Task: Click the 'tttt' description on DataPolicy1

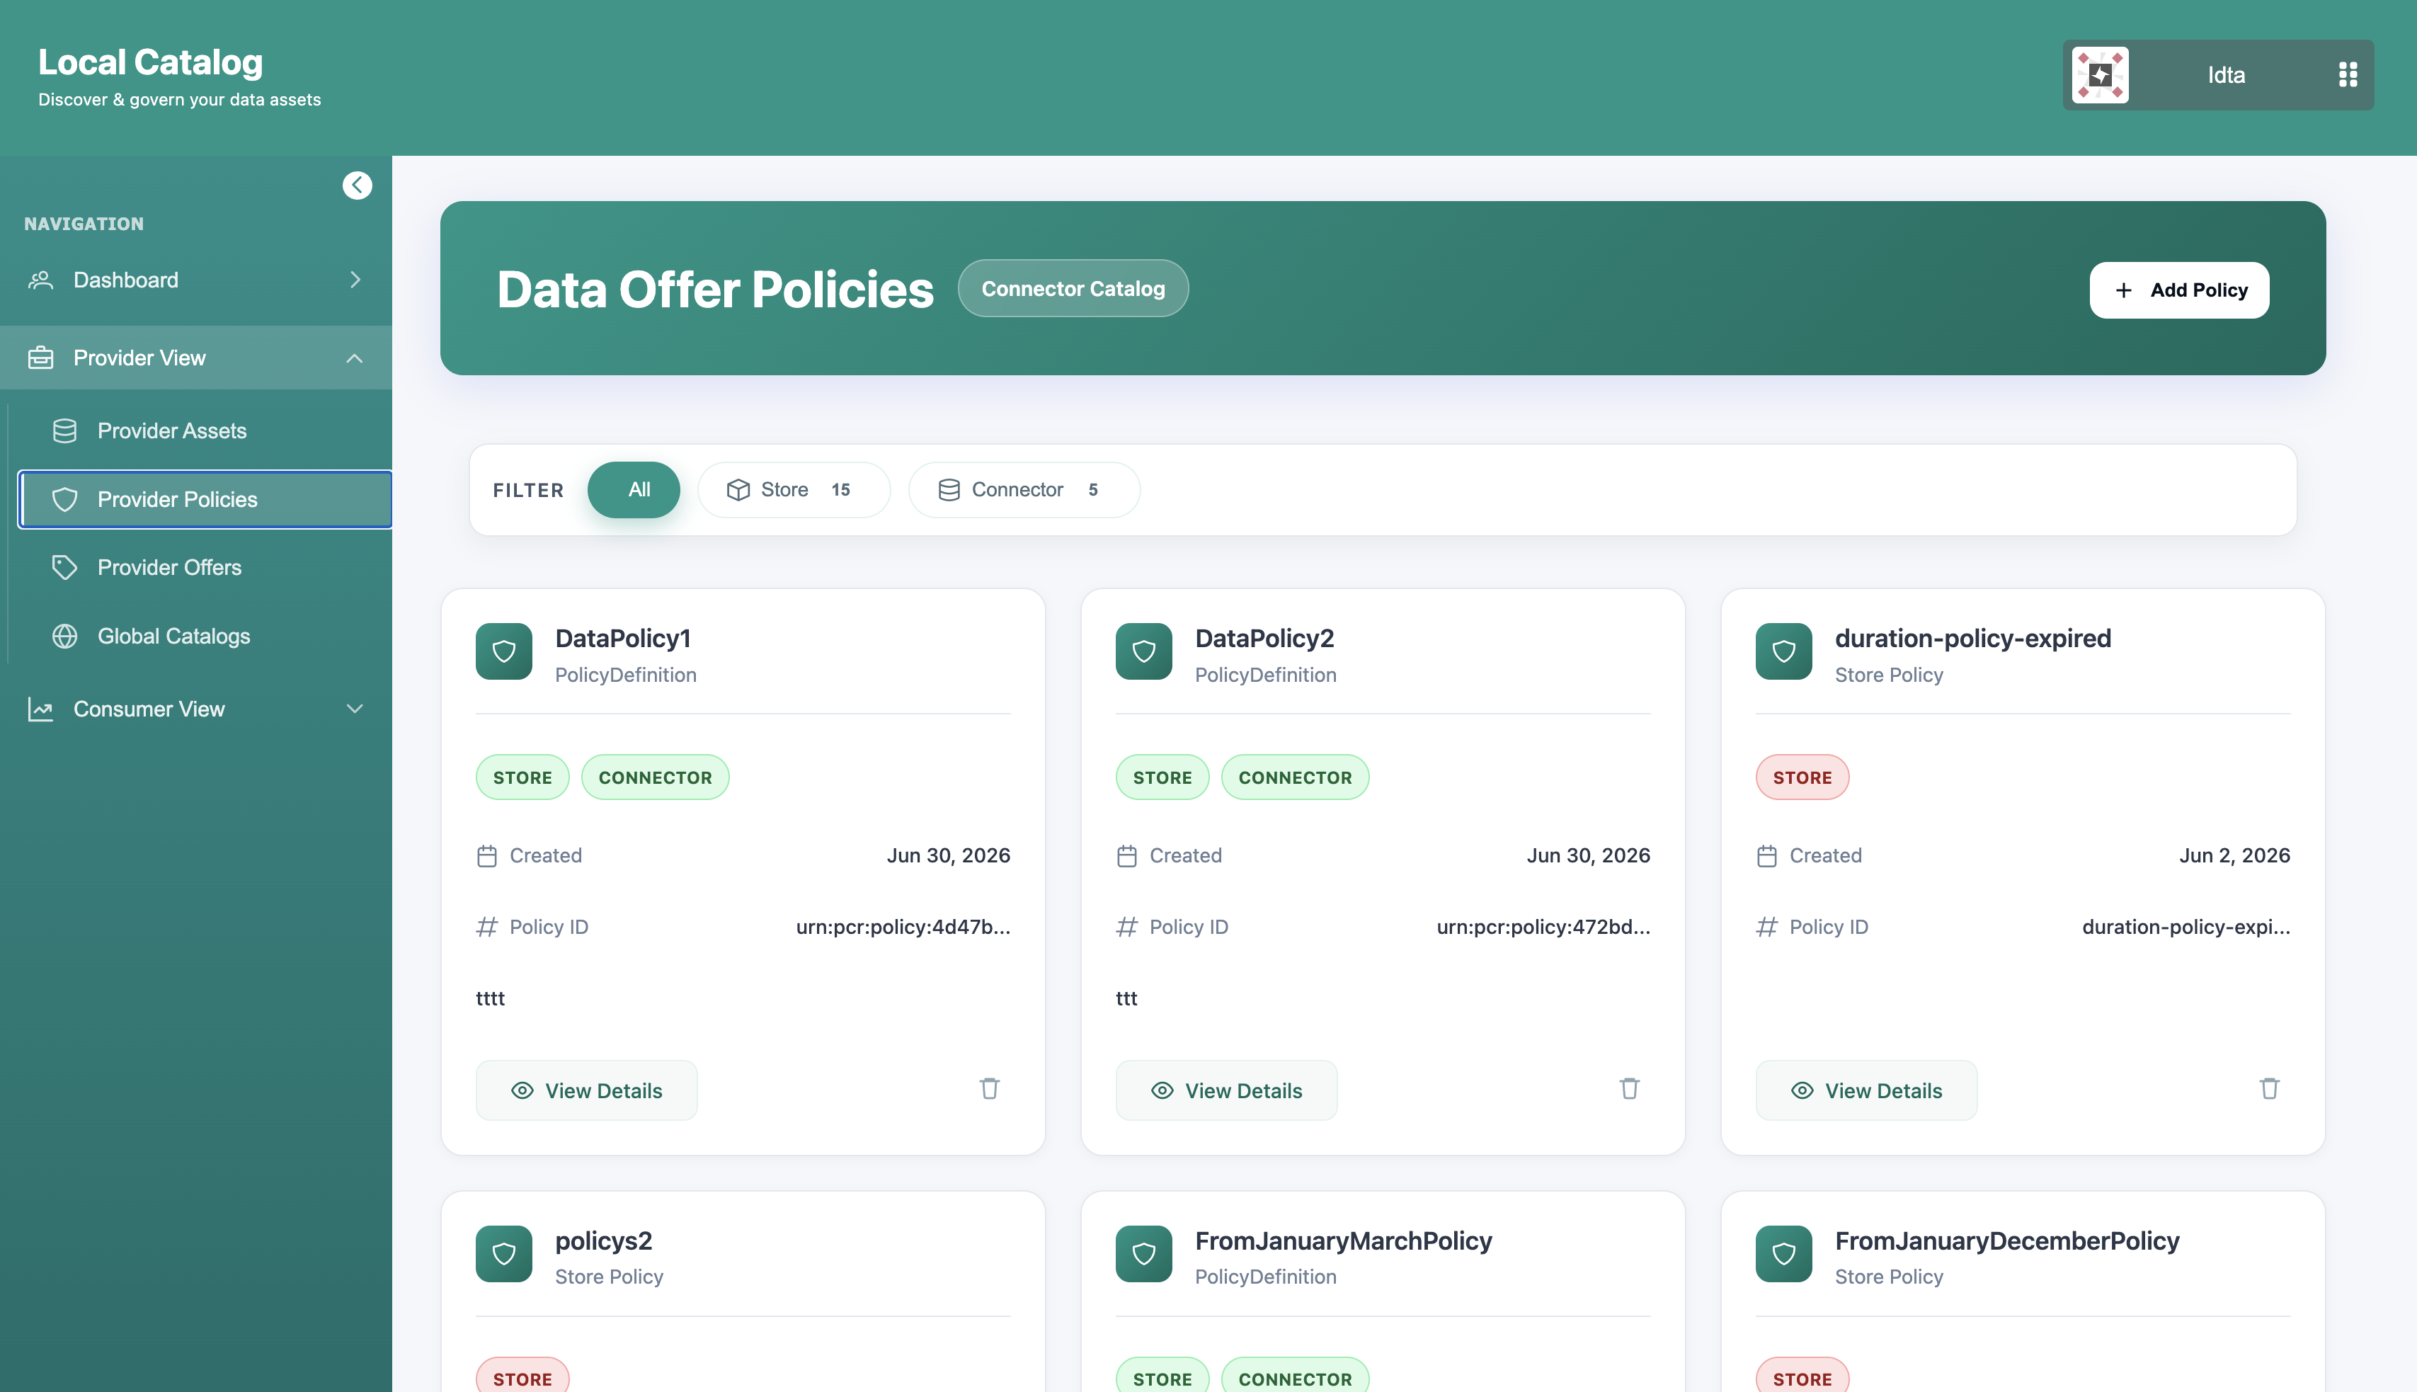Action: 491,998
